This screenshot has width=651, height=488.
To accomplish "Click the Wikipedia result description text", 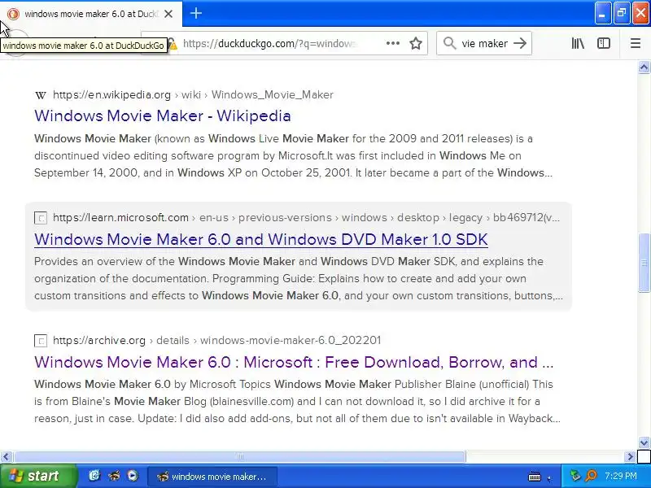I will click(293, 155).
